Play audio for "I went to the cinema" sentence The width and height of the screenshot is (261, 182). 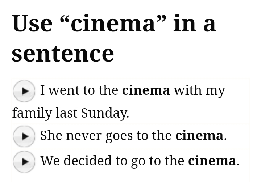coord(24,91)
